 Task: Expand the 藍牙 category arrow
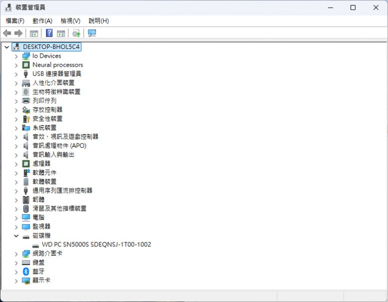16,272
